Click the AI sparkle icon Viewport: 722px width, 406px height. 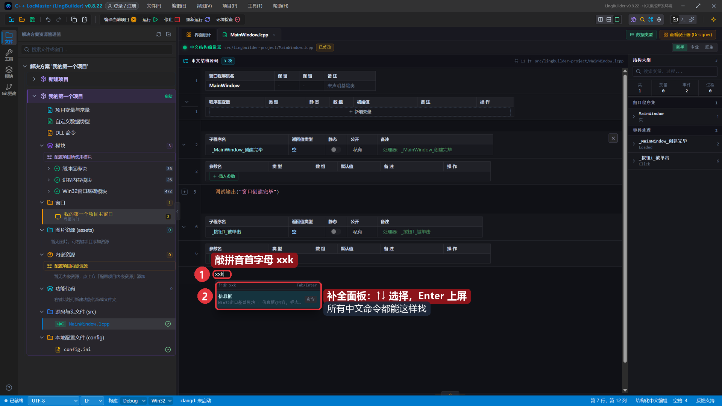[692, 20]
